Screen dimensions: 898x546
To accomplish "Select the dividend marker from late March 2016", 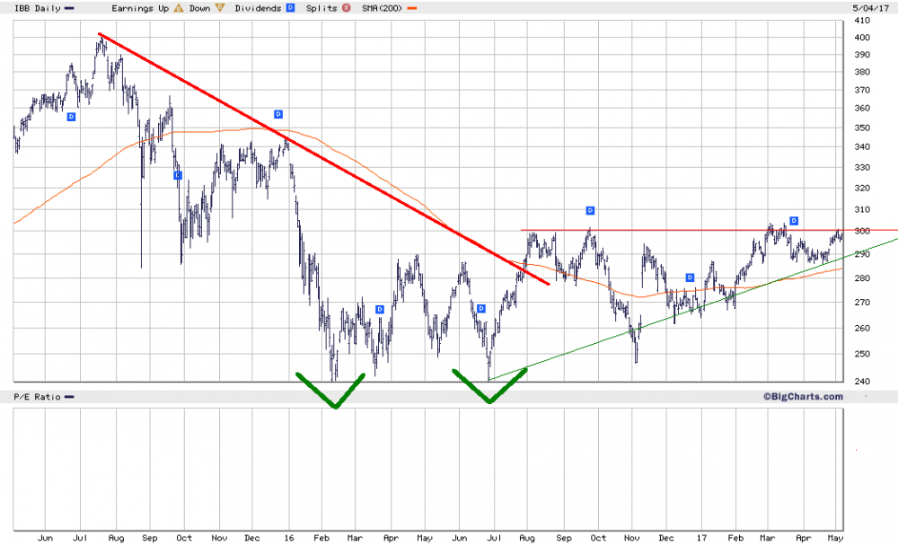I will [379, 310].
